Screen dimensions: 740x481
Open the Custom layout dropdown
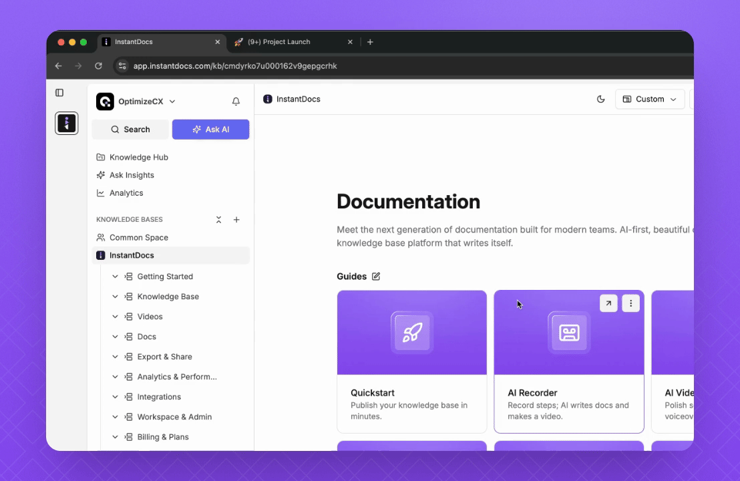[650, 99]
